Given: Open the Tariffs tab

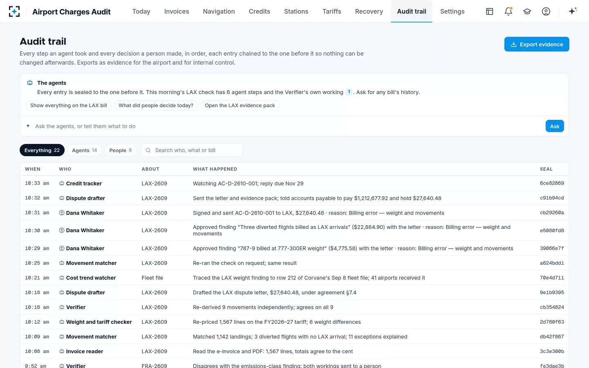Looking at the screenshot, I should [332, 11].
